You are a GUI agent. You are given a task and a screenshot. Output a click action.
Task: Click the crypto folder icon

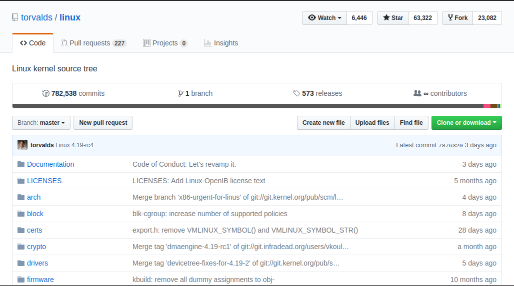[21, 247]
